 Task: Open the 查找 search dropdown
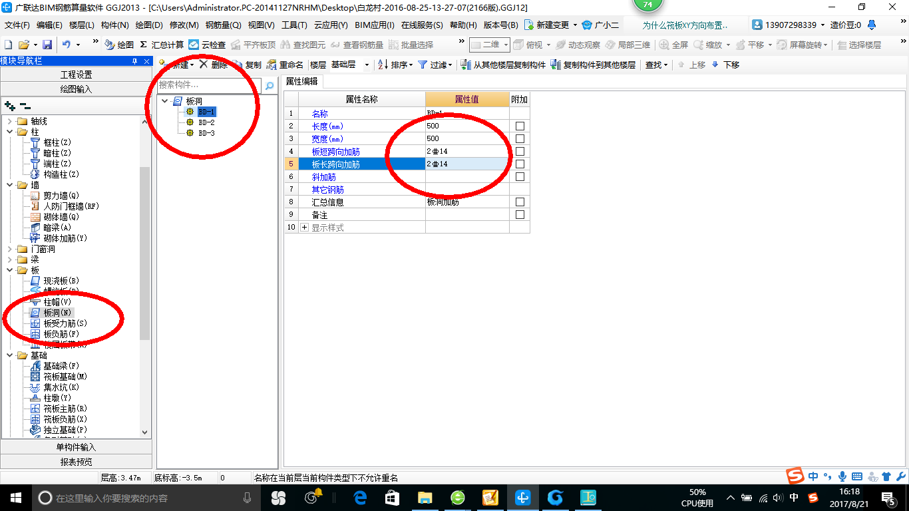click(656, 65)
